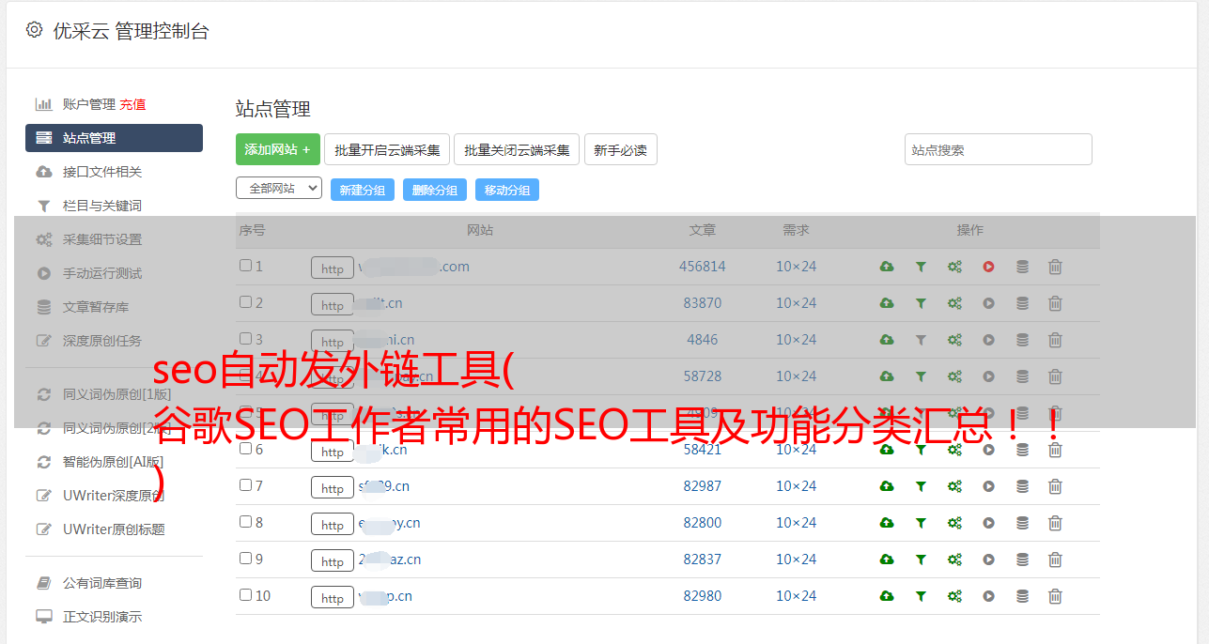Image resolution: width=1209 pixels, height=644 pixels.
Task: Click the play icon in row 3
Action: coord(988,340)
